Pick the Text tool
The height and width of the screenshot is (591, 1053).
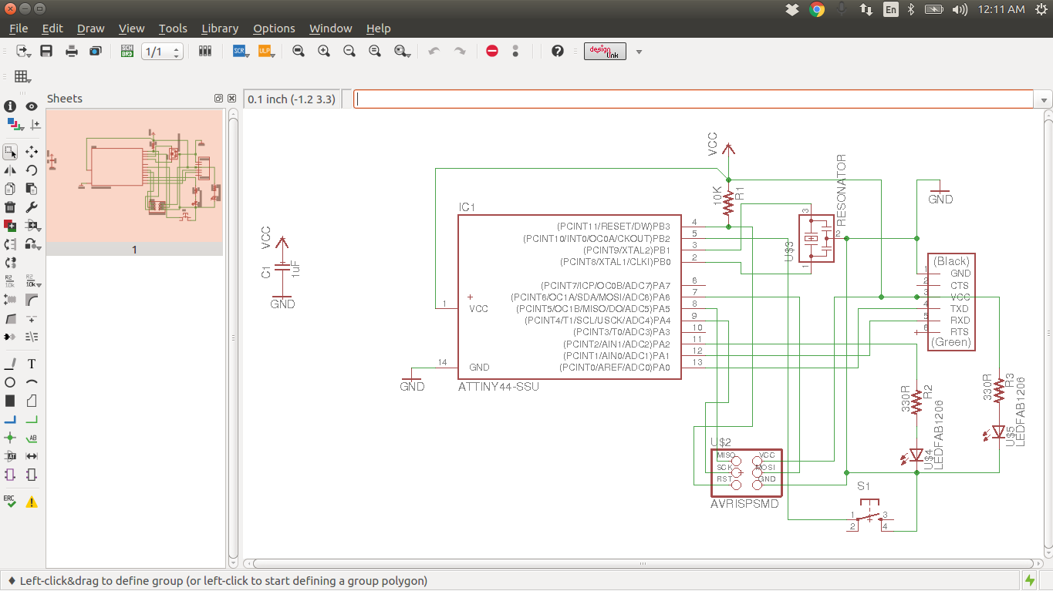coord(32,364)
